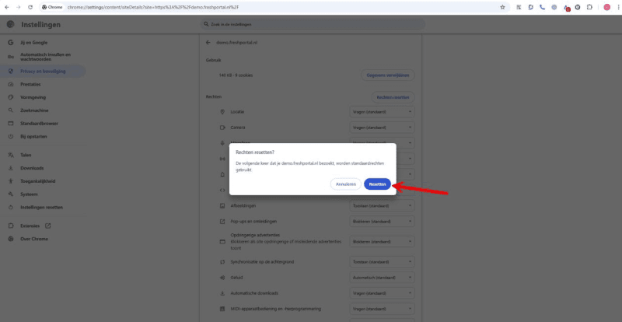Image resolution: width=622 pixels, height=322 pixels.
Task: Open Zoekmachine in the sidebar
Action: point(43,110)
